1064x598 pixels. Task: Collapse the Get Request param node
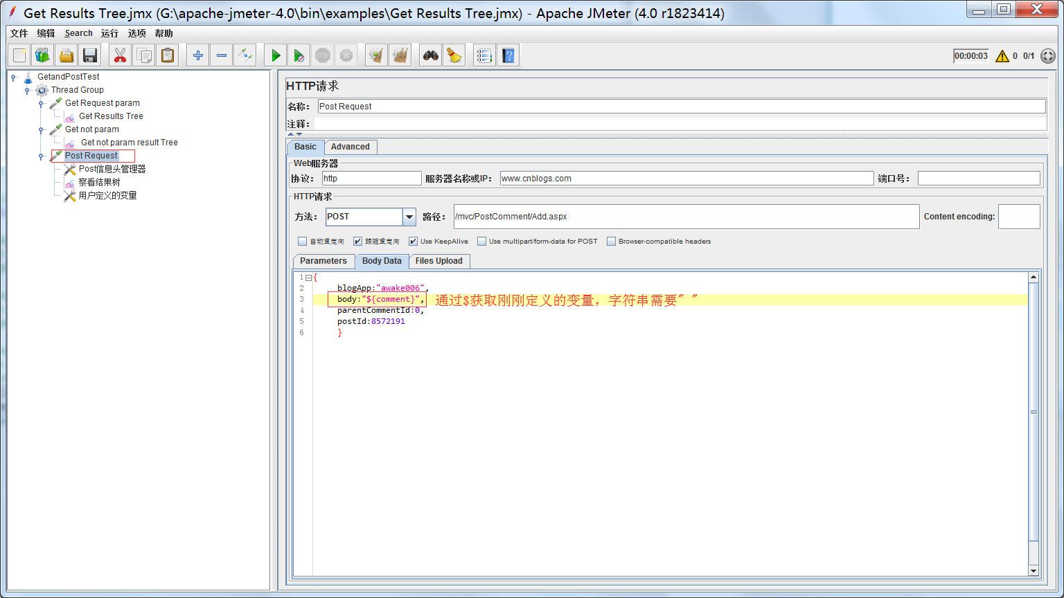tap(41, 103)
